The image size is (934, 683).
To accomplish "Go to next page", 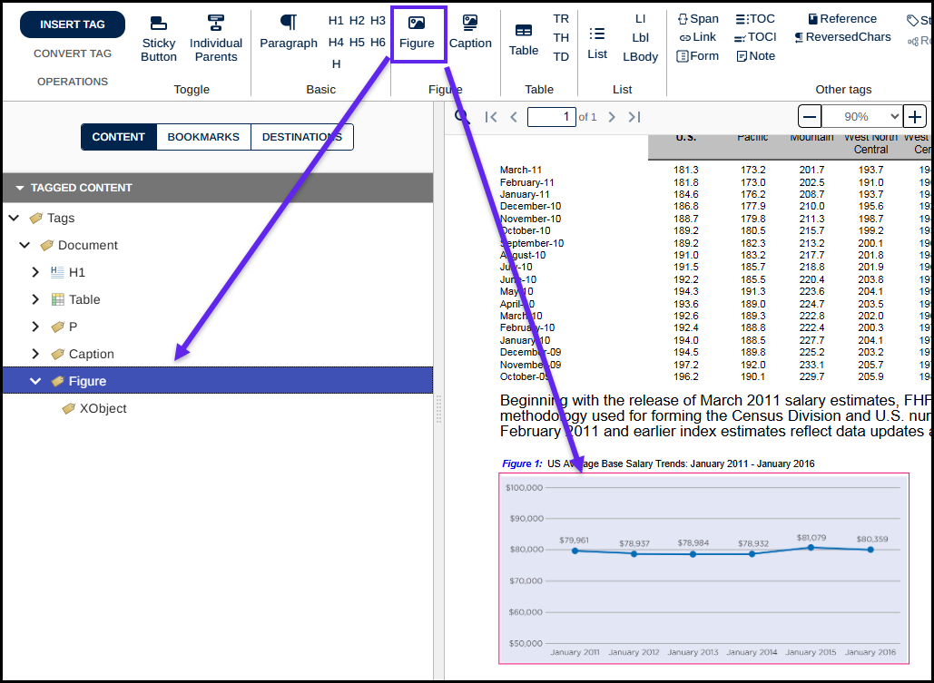I will click(611, 117).
